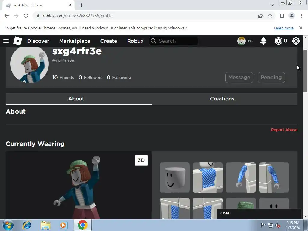The height and width of the screenshot is (231, 308).
Task: Open the Marketplace menu item
Action: (75, 41)
